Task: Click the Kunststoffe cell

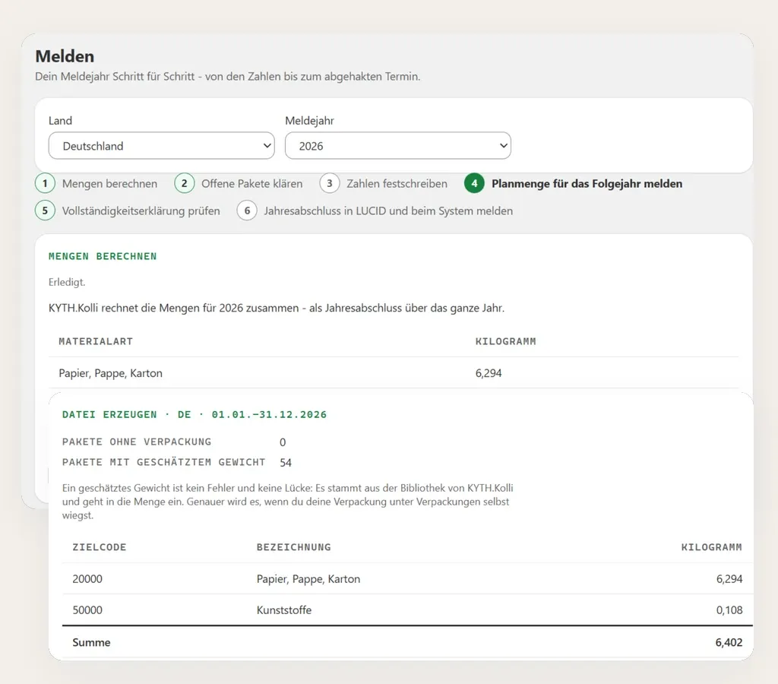Action: pos(284,610)
